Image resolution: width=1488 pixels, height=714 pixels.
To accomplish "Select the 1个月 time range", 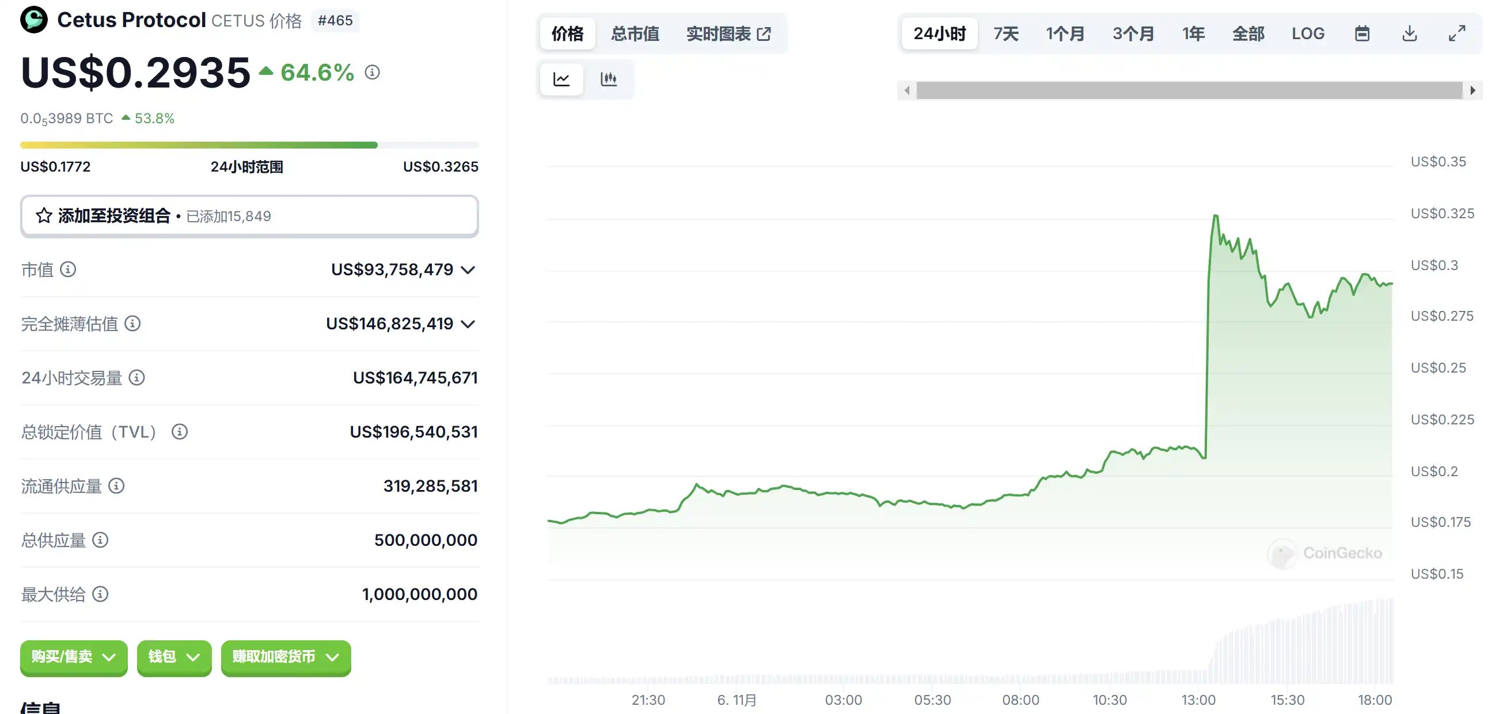I will (x=1065, y=33).
